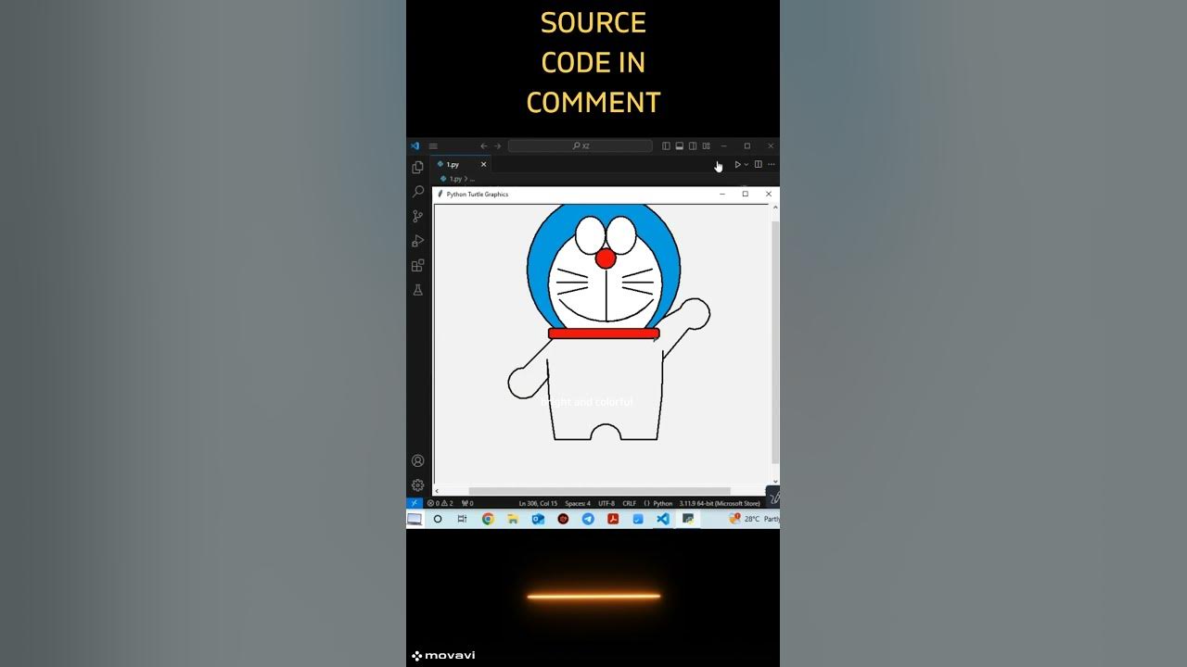
Task: Select the 3.11.9 64-bit interpreter
Action: click(x=720, y=503)
